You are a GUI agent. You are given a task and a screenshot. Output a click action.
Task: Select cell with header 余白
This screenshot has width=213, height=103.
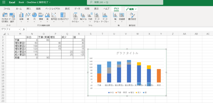pos(32,37)
